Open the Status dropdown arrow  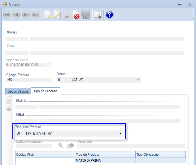[x=138, y=80]
